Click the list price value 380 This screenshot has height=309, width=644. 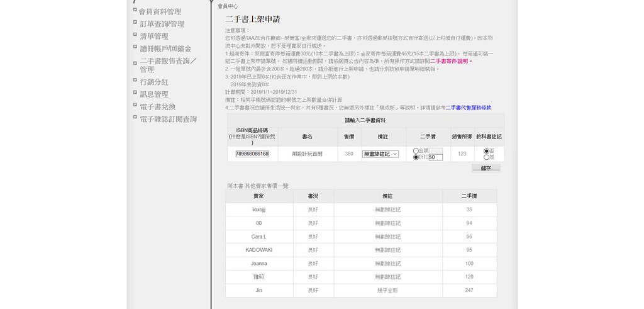tap(349, 154)
